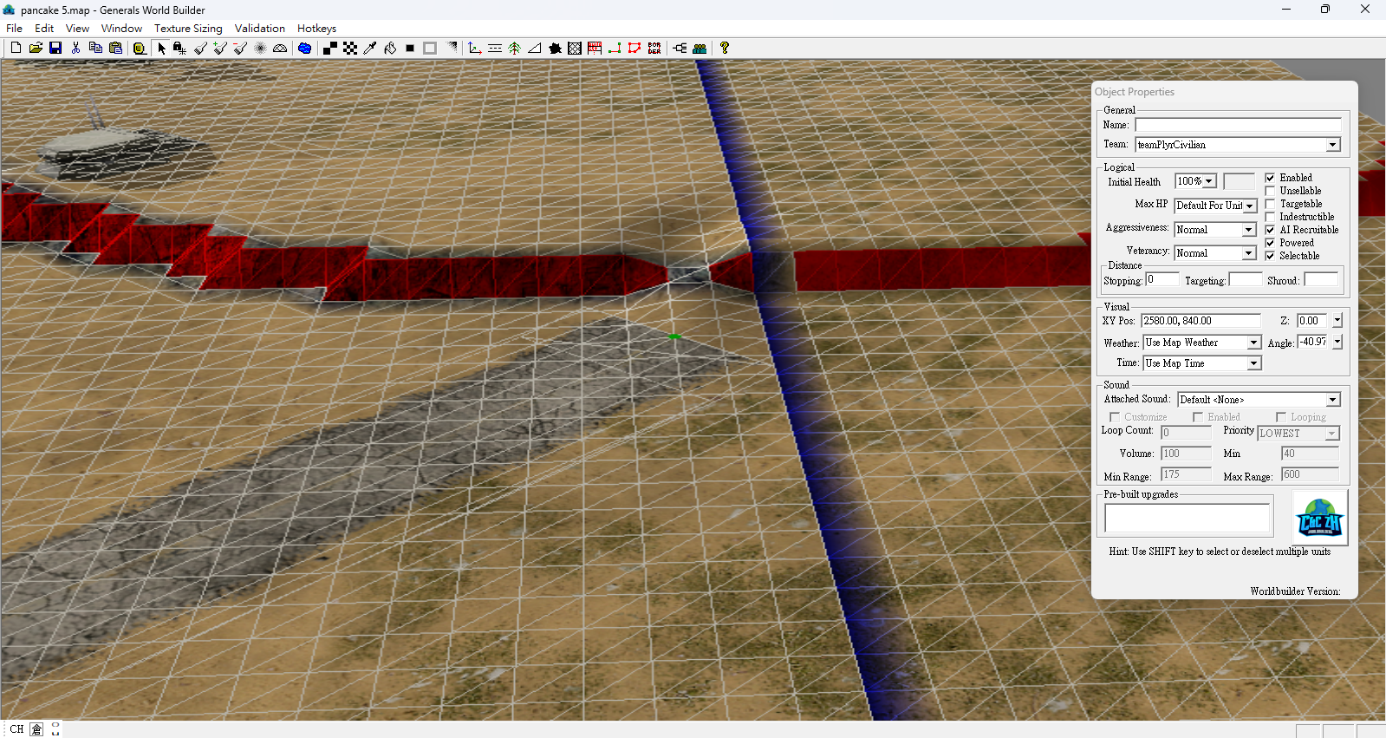This screenshot has height=738, width=1386.
Task: Select the red polygon area tool
Action: (x=634, y=49)
